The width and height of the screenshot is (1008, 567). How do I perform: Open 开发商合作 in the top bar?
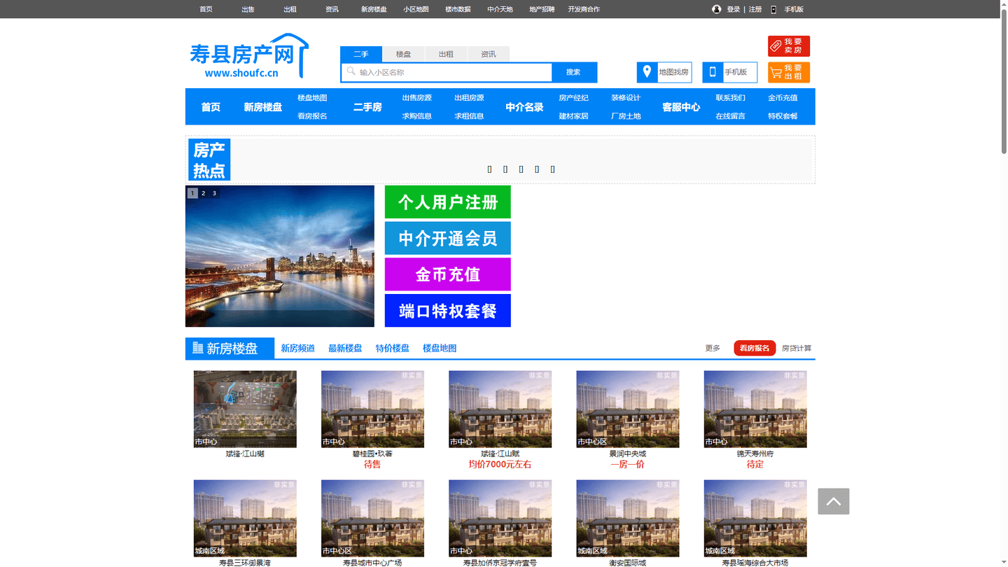point(584,9)
